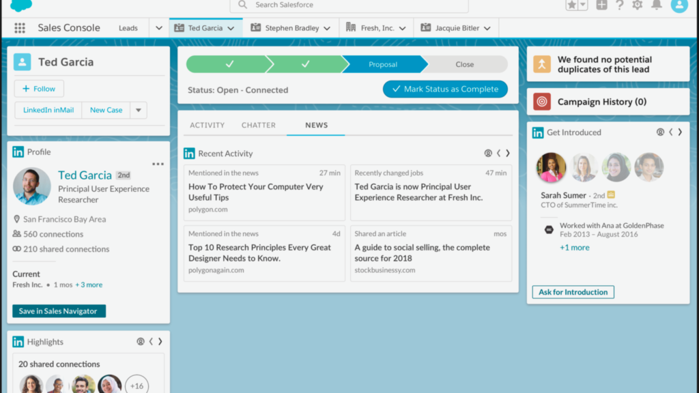Click Ask for Introduction button
This screenshot has width=699, height=393.
click(x=573, y=292)
